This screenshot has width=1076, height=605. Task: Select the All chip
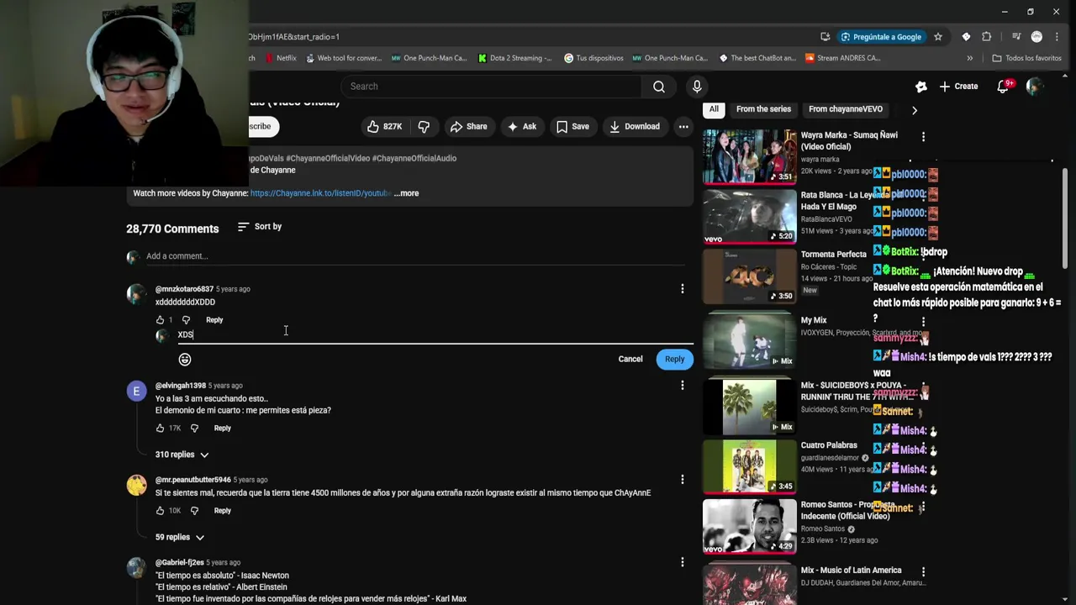click(714, 109)
